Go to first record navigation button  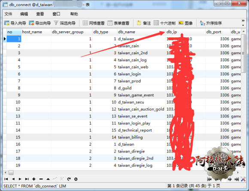(x=6, y=179)
